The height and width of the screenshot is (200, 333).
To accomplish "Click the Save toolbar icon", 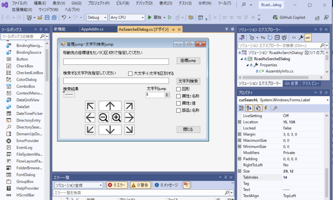I will click(x=47, y=18).
